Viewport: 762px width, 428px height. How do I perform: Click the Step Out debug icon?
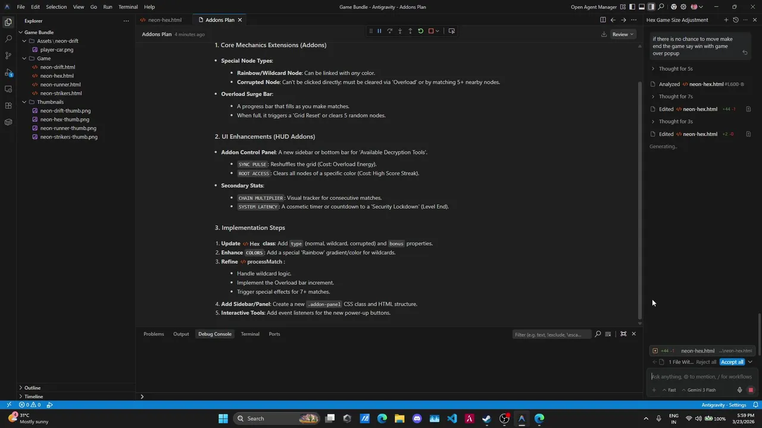(410, 31)
